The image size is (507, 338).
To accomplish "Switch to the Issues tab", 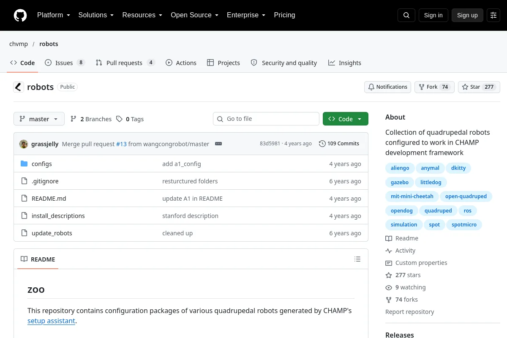I will 65,63.
